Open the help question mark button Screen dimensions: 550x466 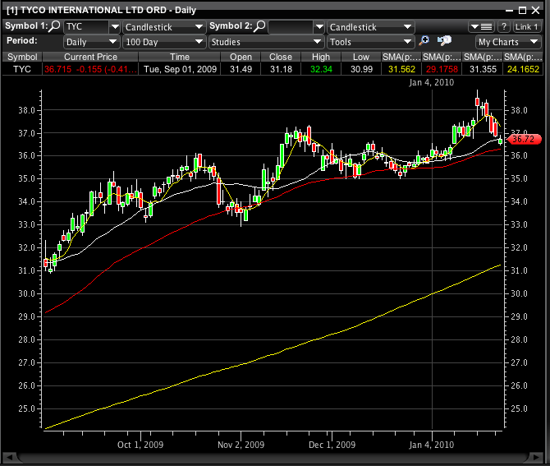click(x=503, y=26)
